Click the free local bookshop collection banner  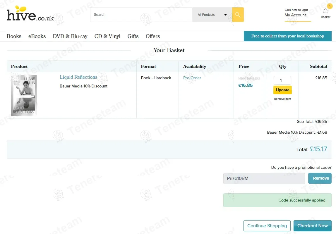pyautogui.click(x=288, y=36)
